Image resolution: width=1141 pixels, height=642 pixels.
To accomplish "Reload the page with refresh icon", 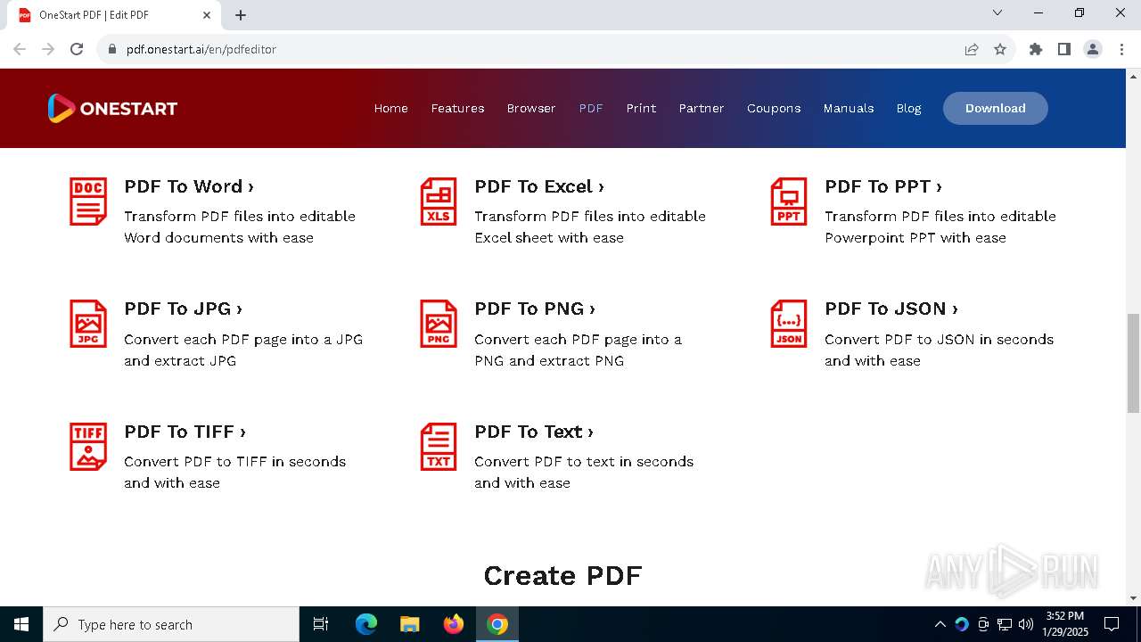I will (x=77, y=49).
